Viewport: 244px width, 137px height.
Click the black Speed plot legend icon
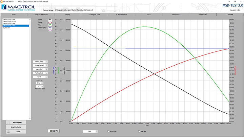[x=50, y=20]
